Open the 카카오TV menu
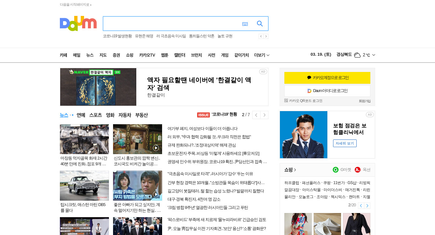Screen dimensions: 435x235 point(147,55)
